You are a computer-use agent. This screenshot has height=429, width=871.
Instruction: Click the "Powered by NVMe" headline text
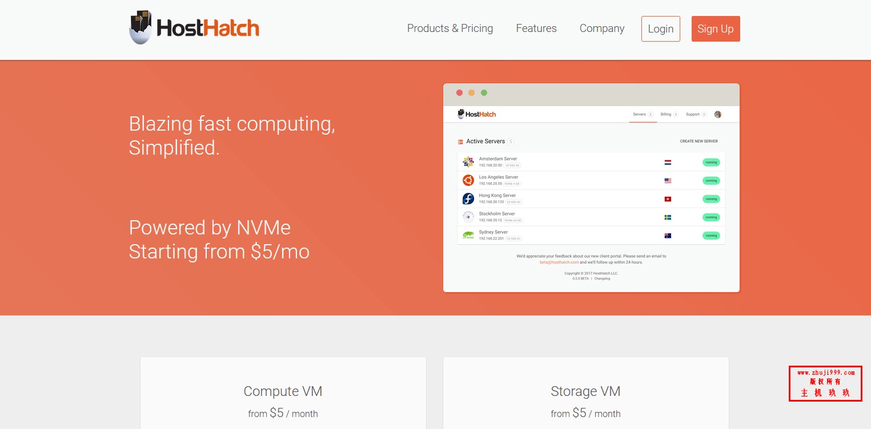[210, 228]
